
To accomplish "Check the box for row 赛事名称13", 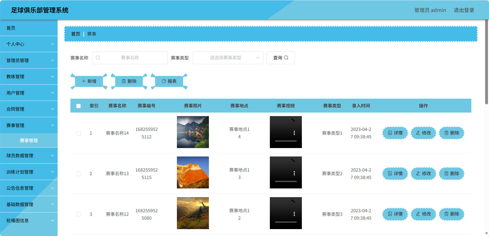I will click(79, 174).
